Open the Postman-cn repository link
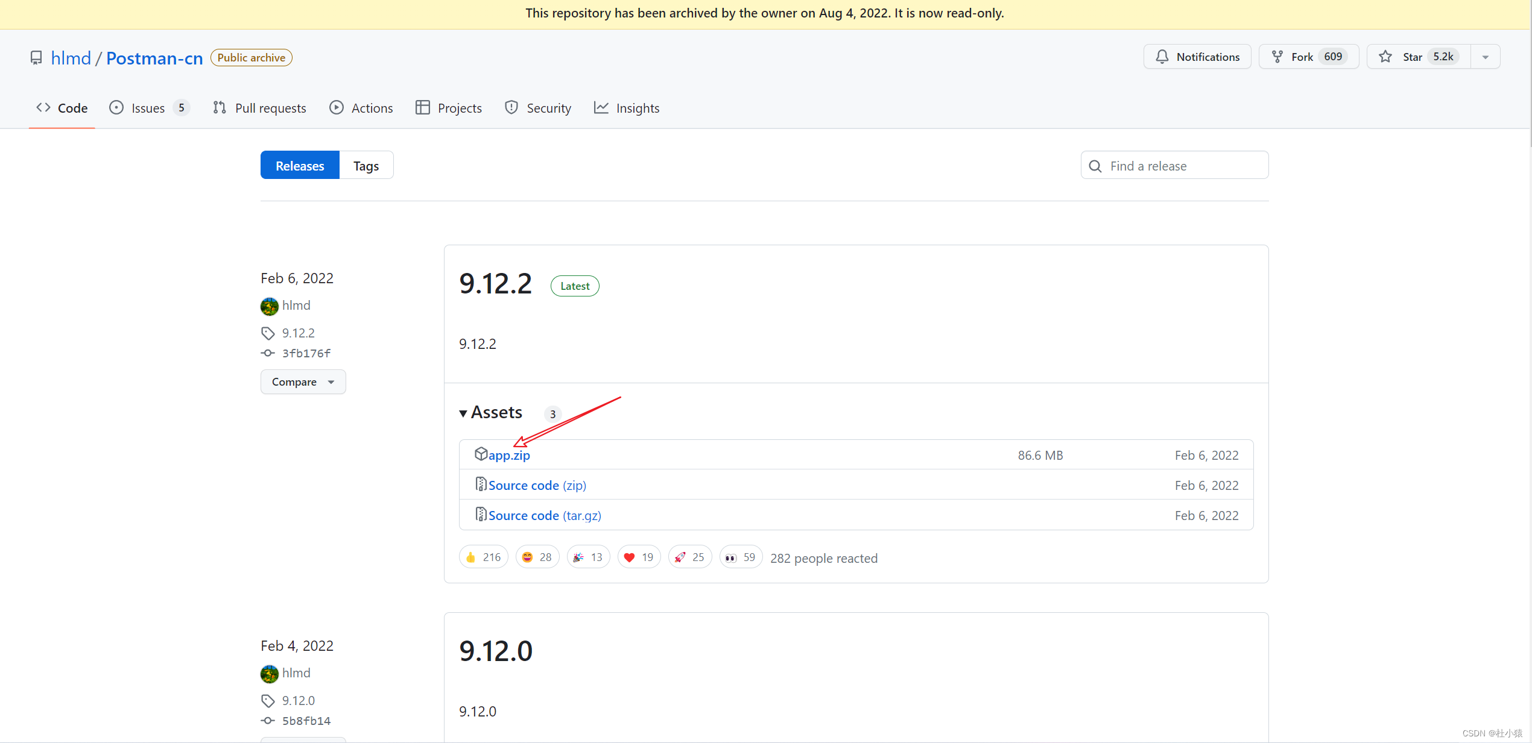This screenshot has width=1532, height=743. tap(154, 58)
